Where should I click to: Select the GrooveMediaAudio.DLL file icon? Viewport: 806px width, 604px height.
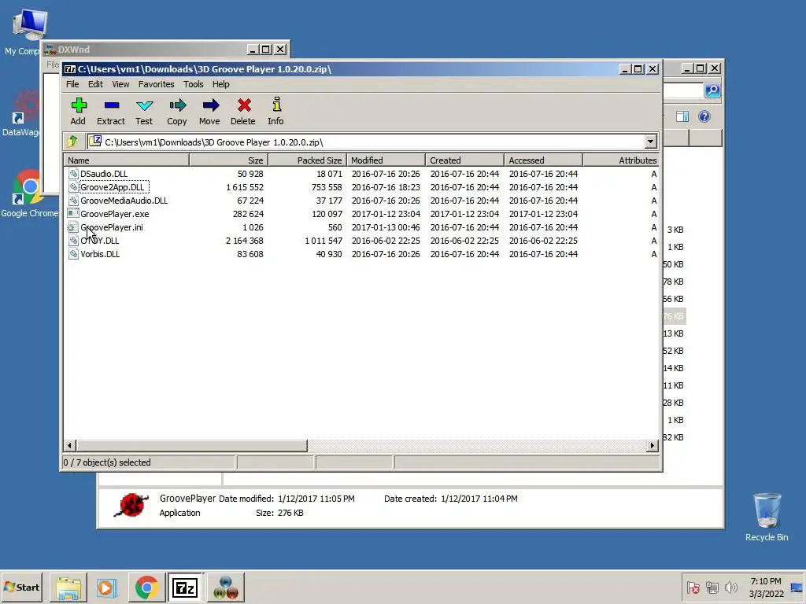point(73,201)
